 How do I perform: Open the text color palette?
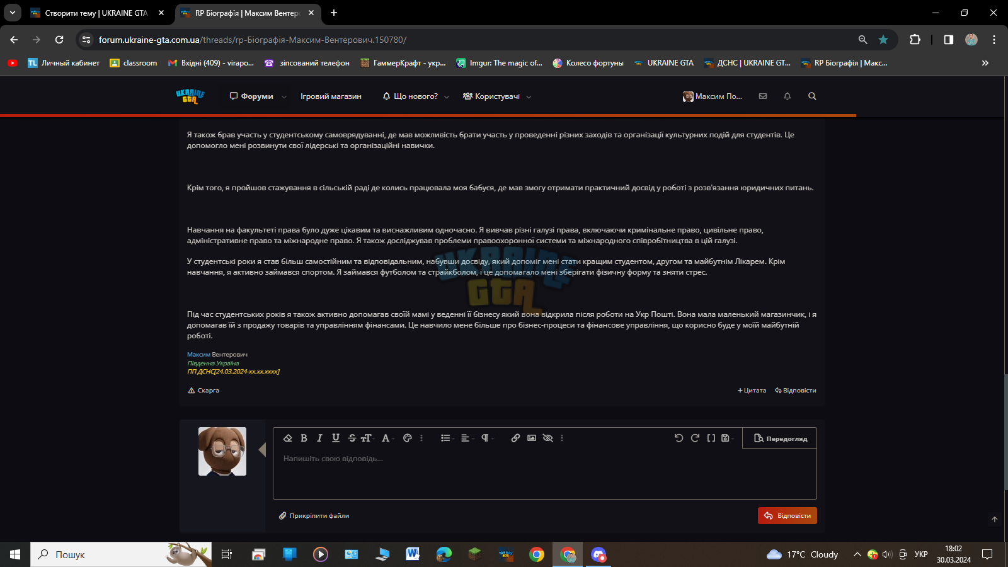pos(408,438)
